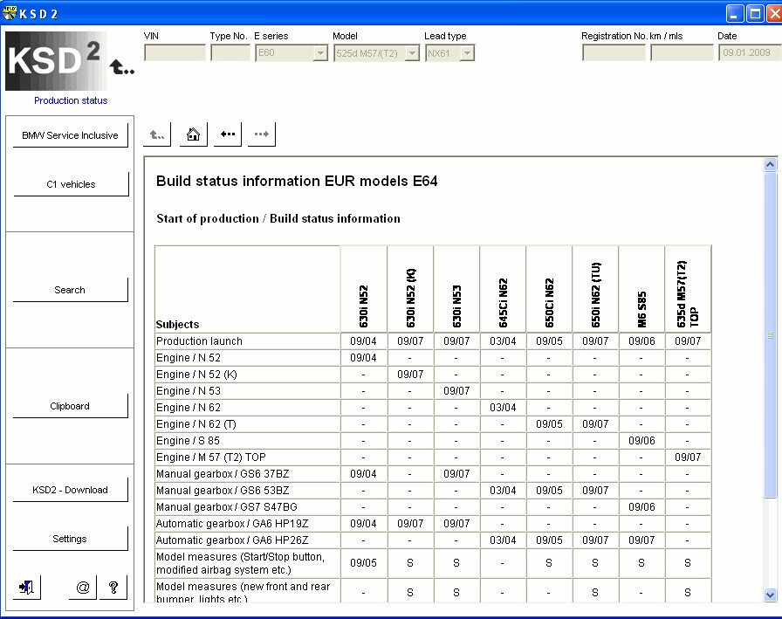Click the KSD2 - Download button
Screen dimensions: 782x619
pos(71,490)
